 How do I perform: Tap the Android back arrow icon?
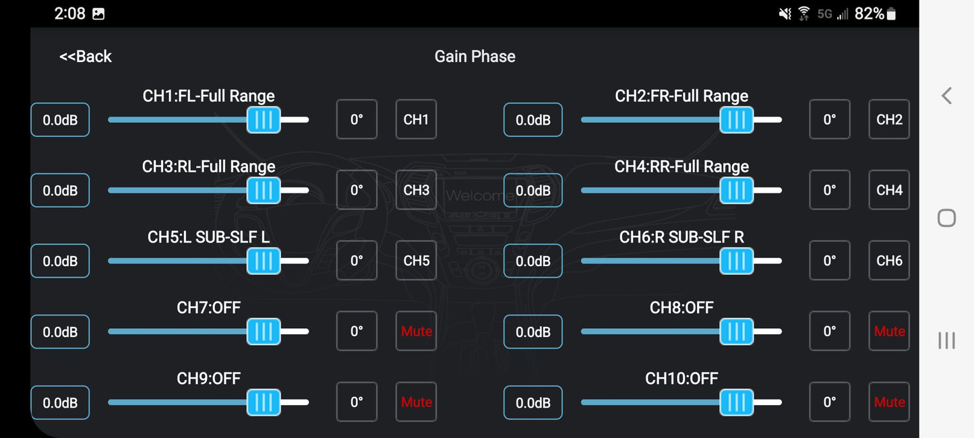(x=946, y=96)
